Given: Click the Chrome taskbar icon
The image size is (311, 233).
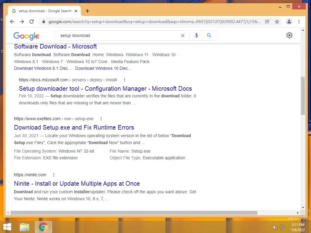Looking at the screenshot, I should point(43,227).
